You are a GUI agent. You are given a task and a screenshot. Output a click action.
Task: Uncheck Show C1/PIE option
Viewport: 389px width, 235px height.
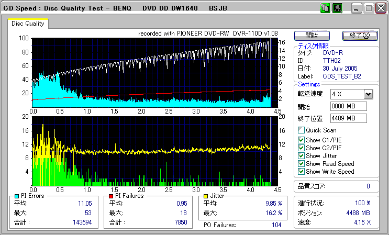coord(301,140)
